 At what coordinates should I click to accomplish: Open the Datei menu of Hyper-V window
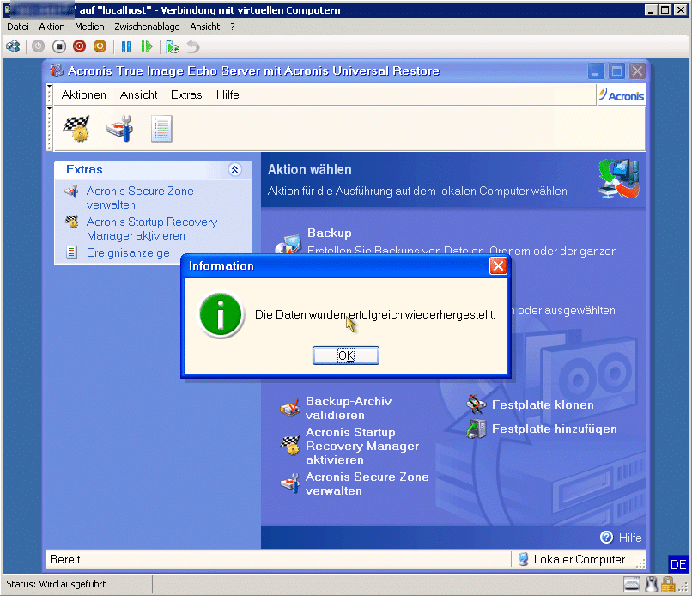18,27
